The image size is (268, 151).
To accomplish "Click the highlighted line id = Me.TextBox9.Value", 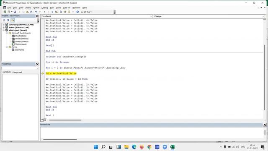I will tap(61, 73).
